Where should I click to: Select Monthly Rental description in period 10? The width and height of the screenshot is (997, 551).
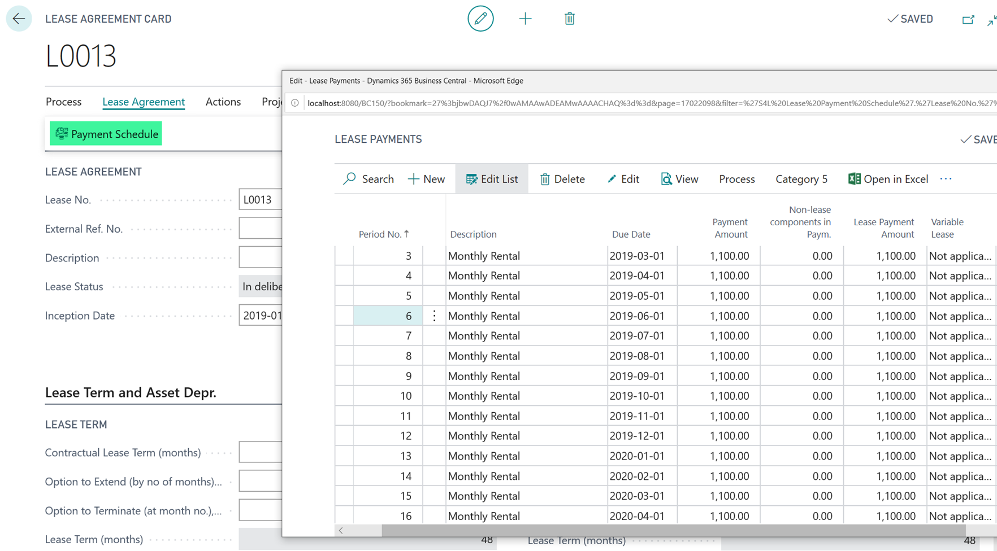coord(526,396)
